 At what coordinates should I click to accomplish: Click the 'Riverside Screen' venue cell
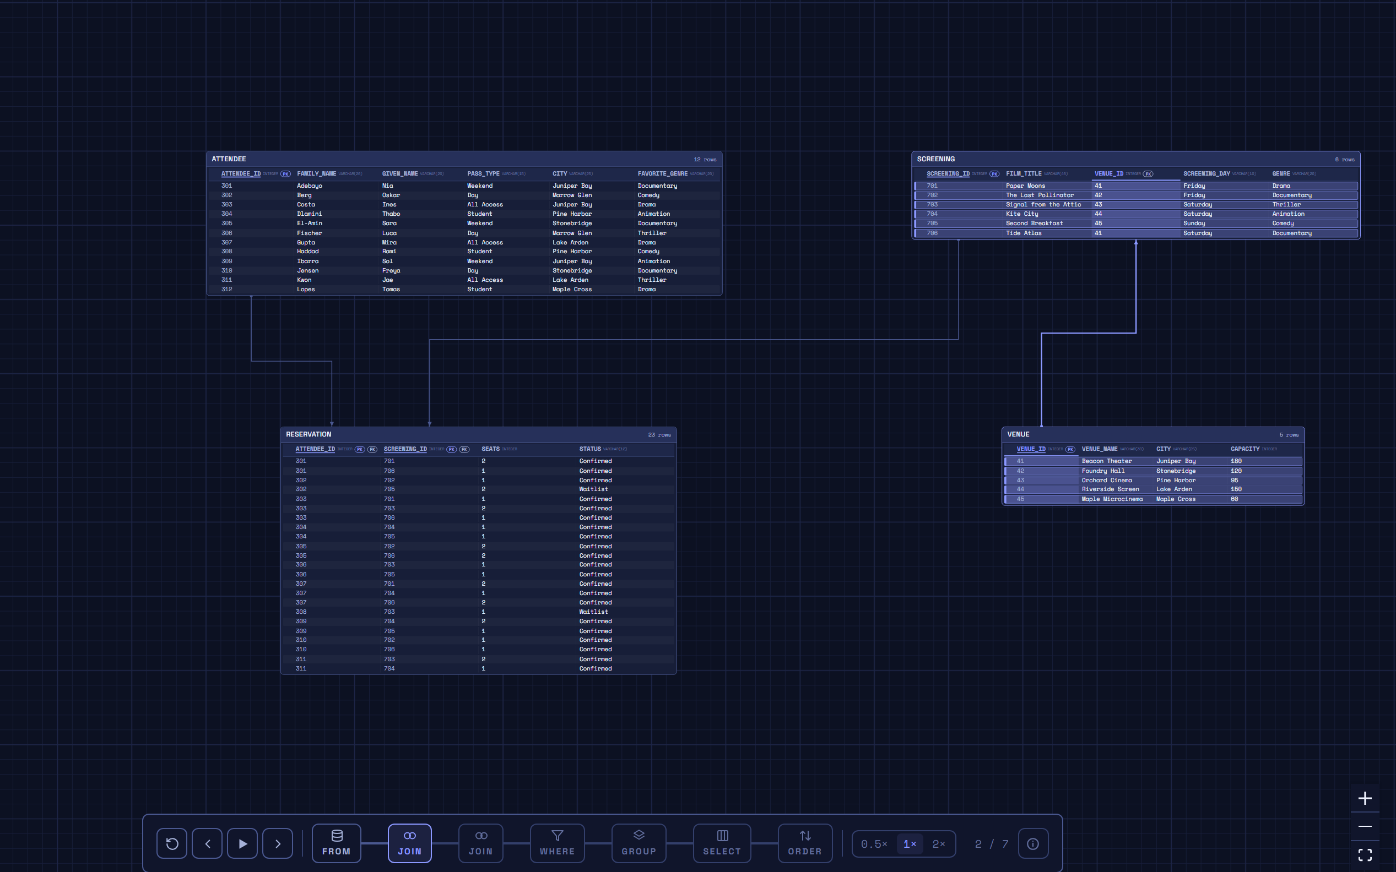coord(1110,489)
